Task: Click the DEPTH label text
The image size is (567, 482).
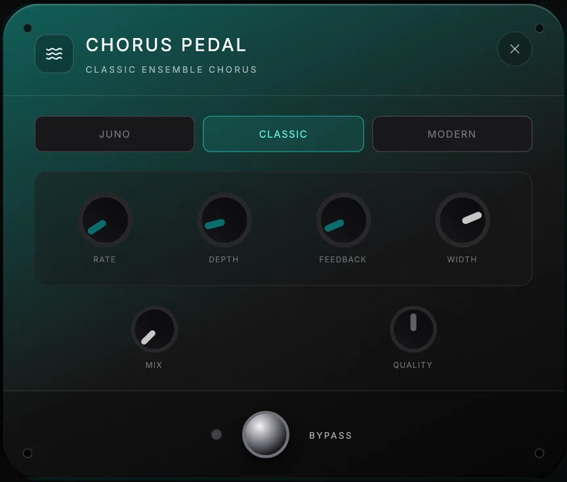Action: pyautogui.click(x=224, y=260)
